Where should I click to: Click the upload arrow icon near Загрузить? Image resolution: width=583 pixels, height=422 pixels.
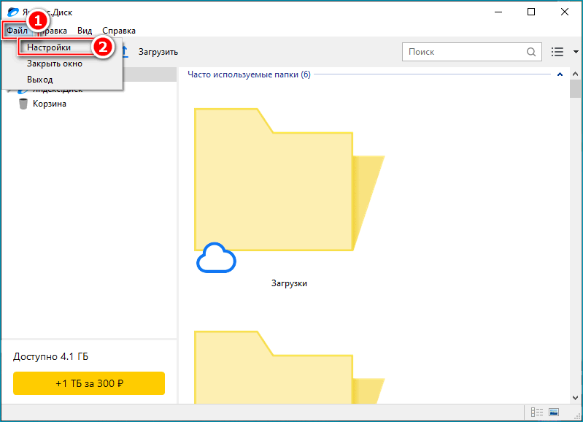(x=125, y=51)
